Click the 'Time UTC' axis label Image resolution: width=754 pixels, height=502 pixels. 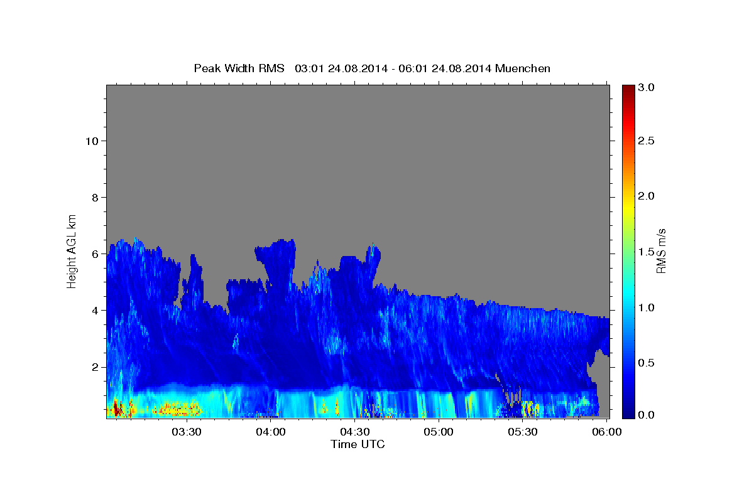coord(358,444)
